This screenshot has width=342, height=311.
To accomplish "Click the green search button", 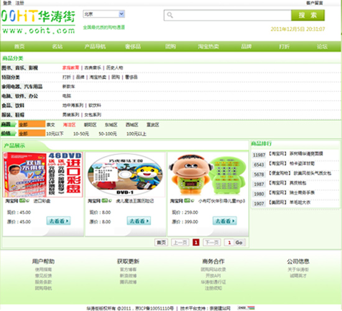I will [x=308, y=16].
